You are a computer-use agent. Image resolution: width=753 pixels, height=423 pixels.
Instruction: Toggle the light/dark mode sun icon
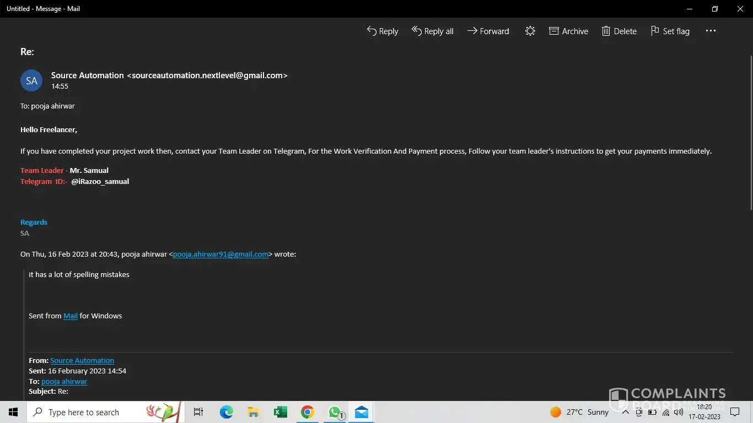point(530,31)
